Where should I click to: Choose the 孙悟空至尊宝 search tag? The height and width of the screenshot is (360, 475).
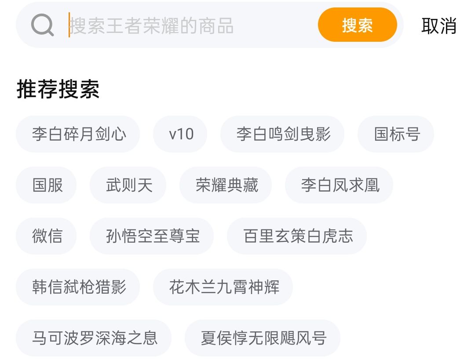coord(152,236)
